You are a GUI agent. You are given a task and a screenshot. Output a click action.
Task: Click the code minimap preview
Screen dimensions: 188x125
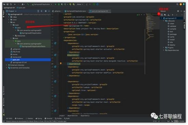153,27
